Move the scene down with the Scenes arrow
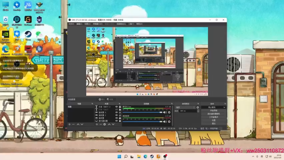 82,124
